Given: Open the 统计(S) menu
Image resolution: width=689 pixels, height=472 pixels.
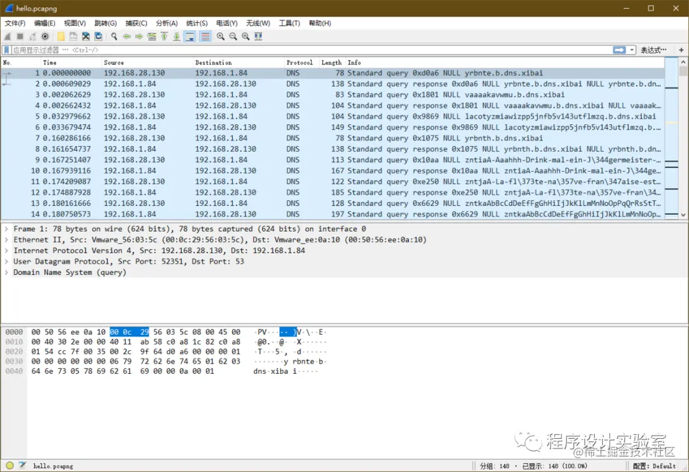Looking at the screenshot, I should coord(197,24).
